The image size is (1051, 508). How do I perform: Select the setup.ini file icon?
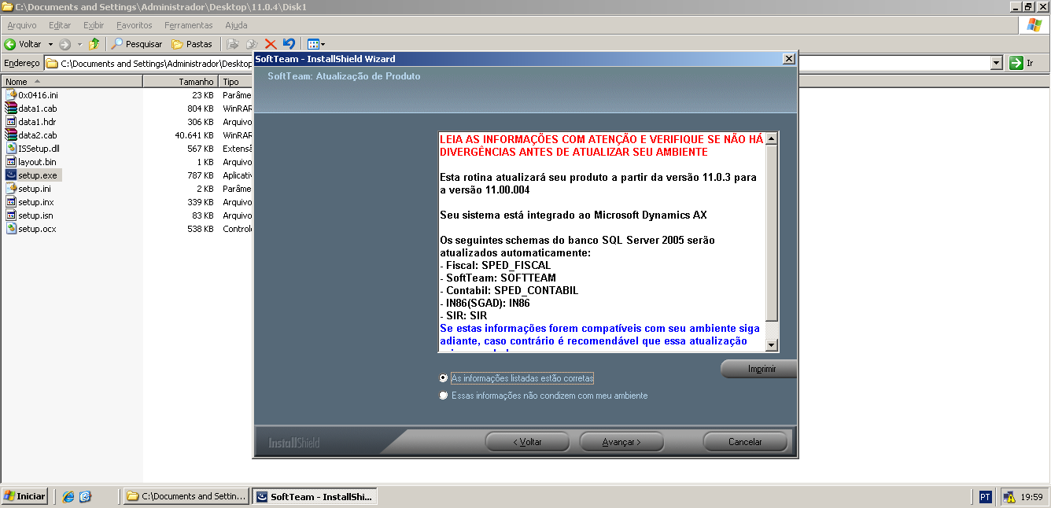click(x=11, y=189)
